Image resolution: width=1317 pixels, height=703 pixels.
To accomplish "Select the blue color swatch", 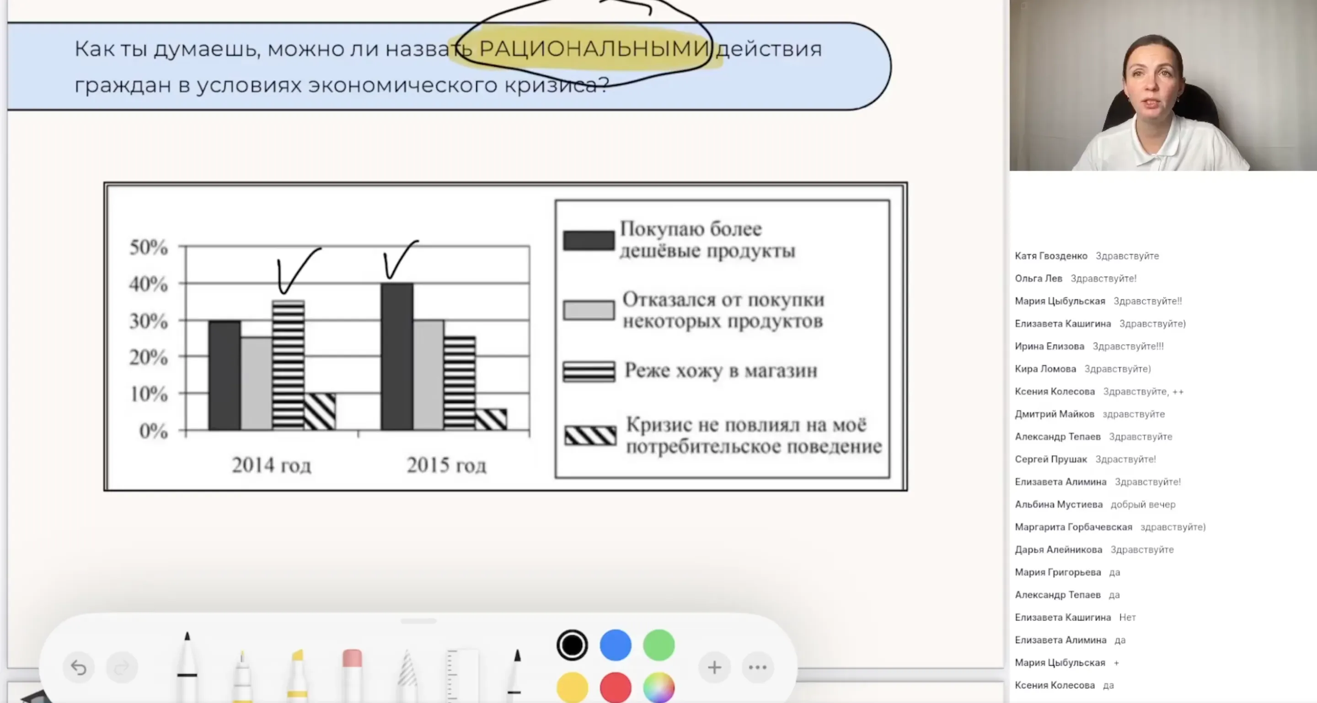I will (616, 645).
